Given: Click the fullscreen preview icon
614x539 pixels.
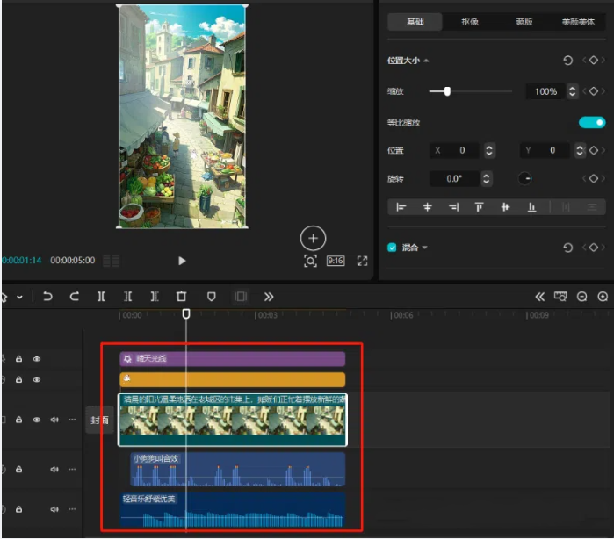Looking at the screenshot, I should click(362, 261).
